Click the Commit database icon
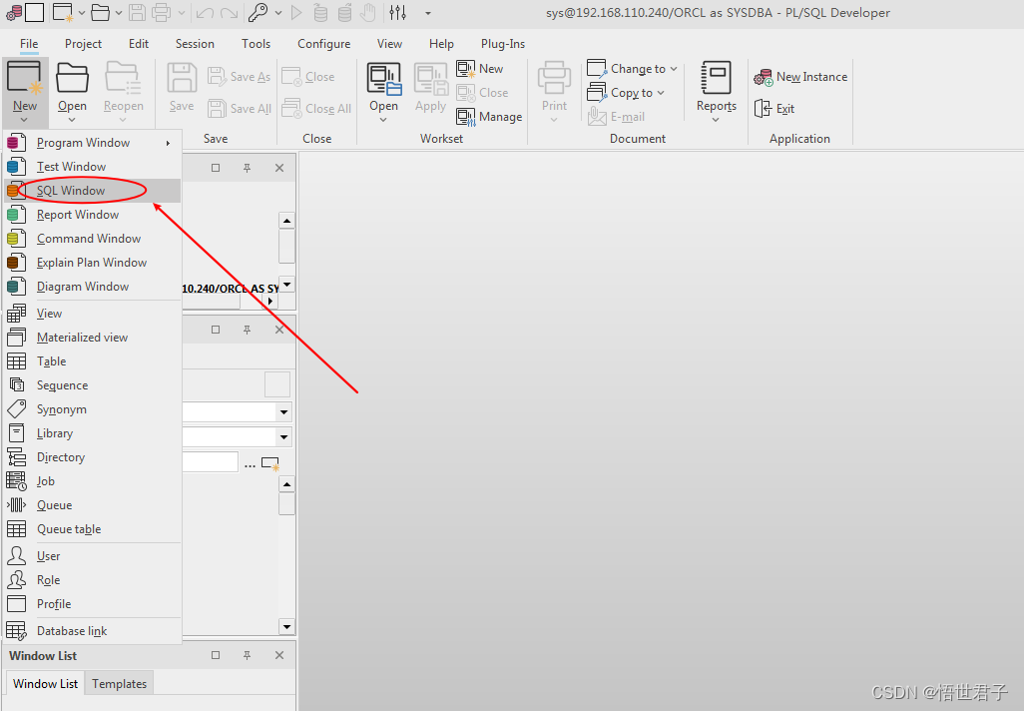 [x=320, y=12]
